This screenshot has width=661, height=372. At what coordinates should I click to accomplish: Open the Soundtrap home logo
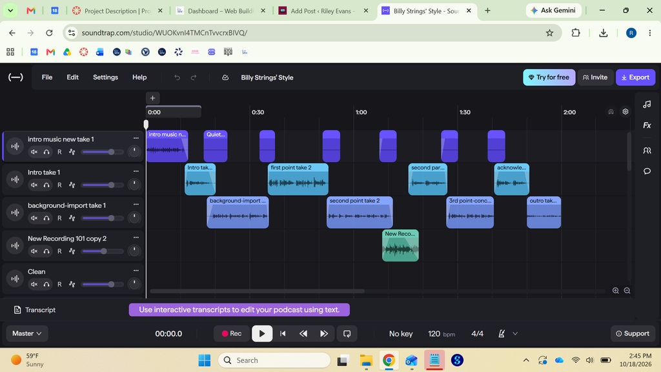pyautogui.click(x=15, y=77)
